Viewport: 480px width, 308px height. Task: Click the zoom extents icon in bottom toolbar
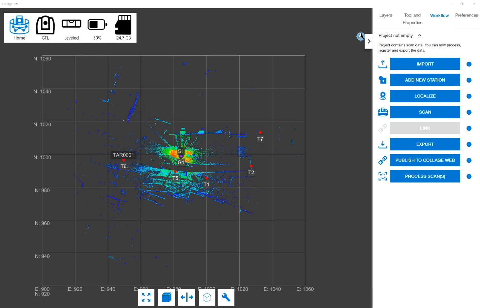point(146,297)
